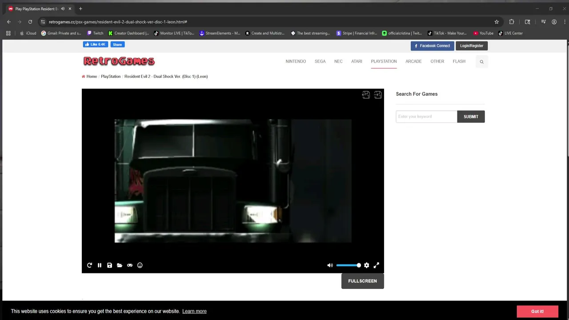This screenshot has width=569, height=320.
Task: Click Resident Evil 2 breadcrumb text
Action: pos(166,76)
